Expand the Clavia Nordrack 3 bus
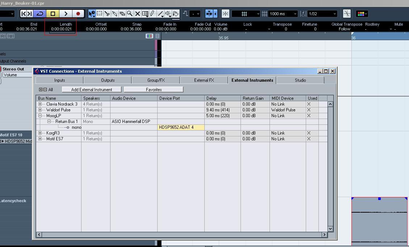Viewport: 409px width, 247px height. (x=40, y=104)
